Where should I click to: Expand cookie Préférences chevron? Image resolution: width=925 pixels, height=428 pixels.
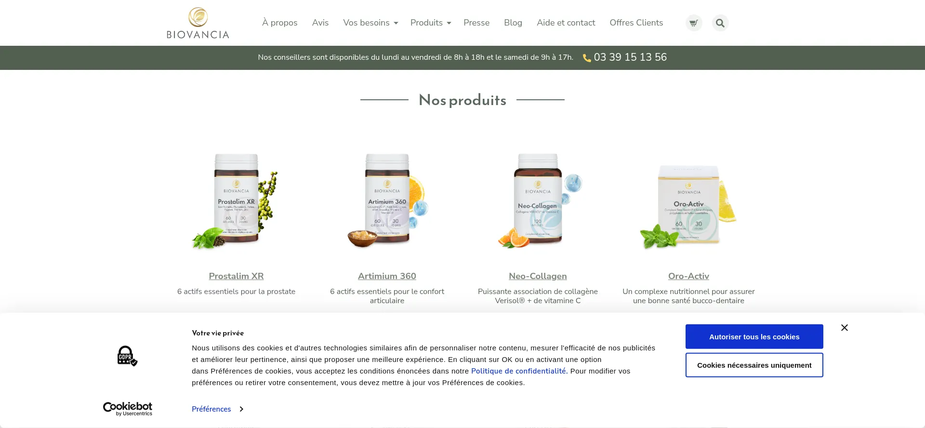pos(241,409)
